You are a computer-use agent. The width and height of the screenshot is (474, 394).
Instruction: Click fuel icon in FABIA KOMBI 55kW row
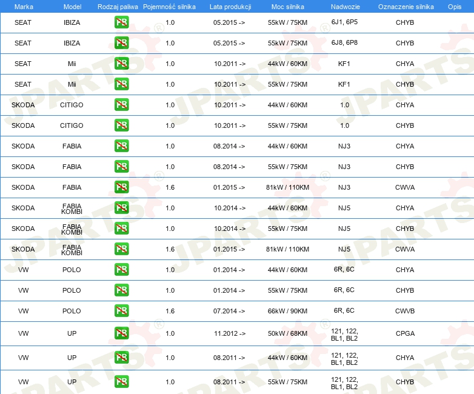pos(121,229)
